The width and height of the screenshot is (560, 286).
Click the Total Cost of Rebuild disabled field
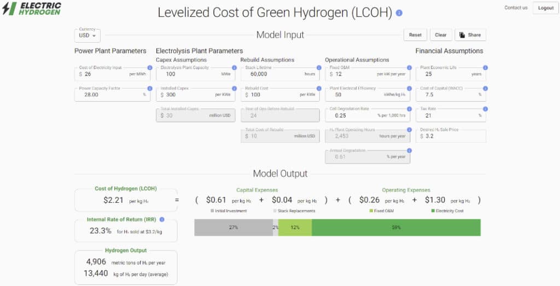[x=281, y=136]
